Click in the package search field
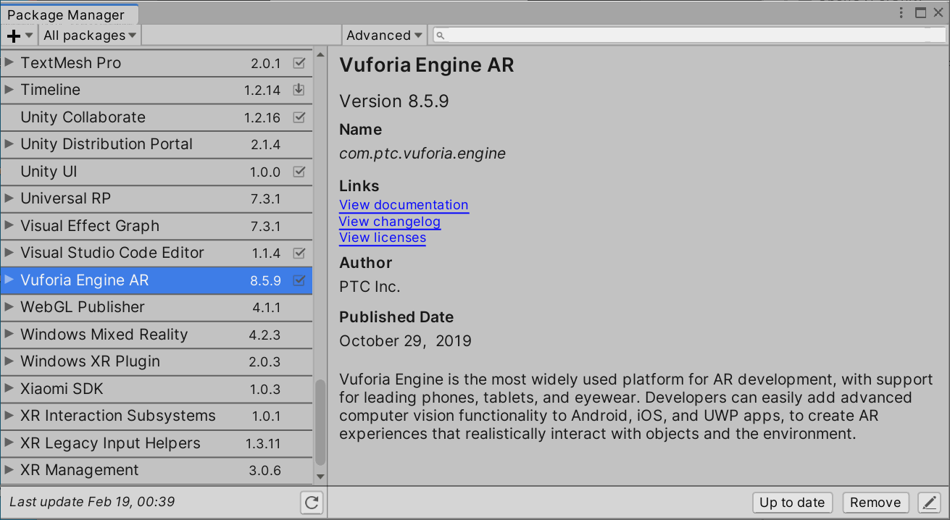 tap(688, 35)
